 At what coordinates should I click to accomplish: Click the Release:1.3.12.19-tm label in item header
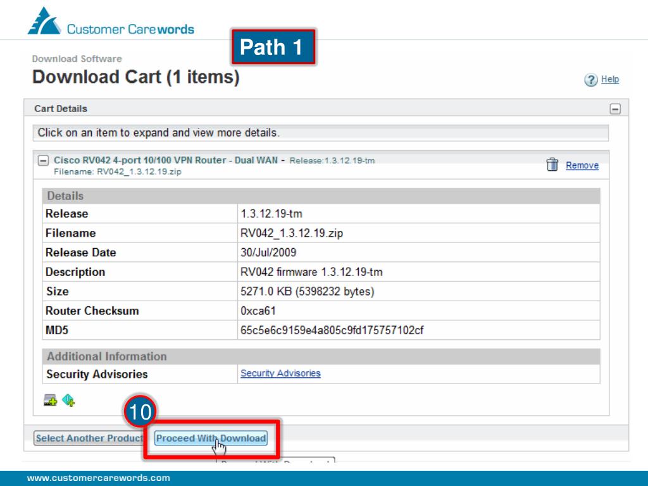[332, 160]
